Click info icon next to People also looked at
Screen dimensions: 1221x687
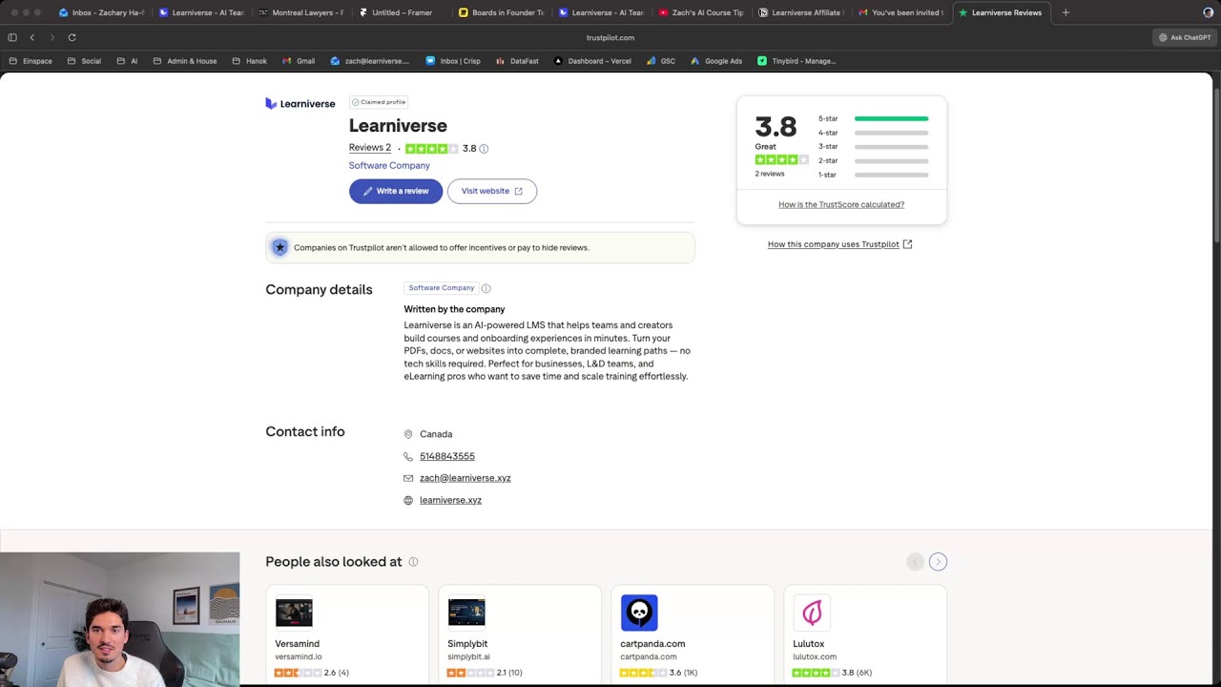pos(413,562)
